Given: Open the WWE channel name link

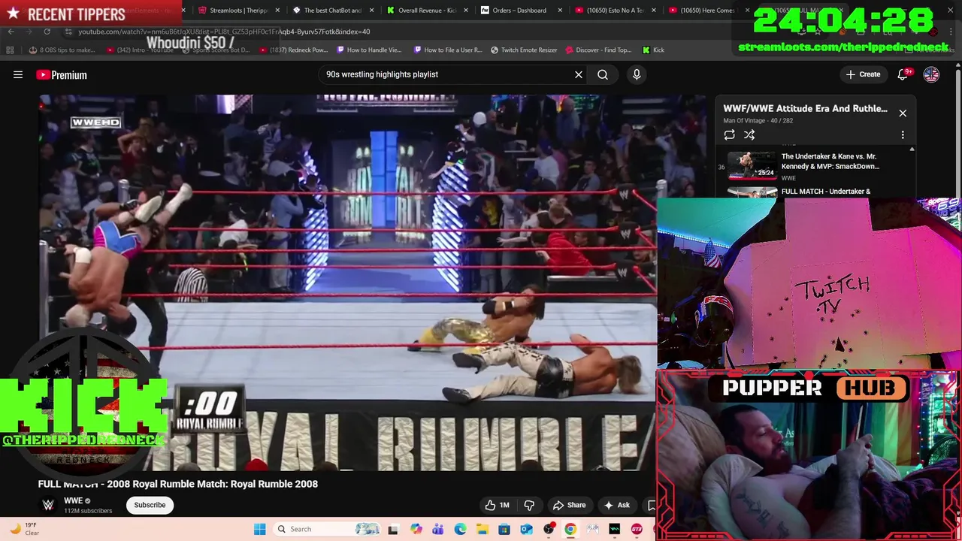Looking at the screenshot, I should [73, 500].
